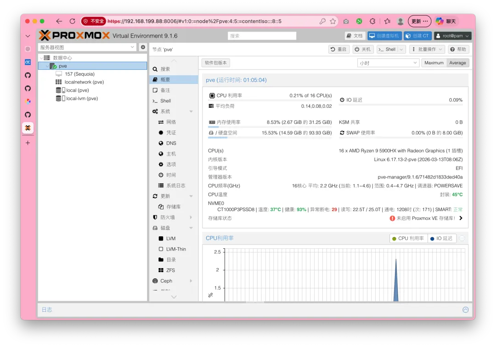Expand the Shell dropdown arrow in toolbar
Viewport: 496px width, 347px height.
tap(401, 49)
